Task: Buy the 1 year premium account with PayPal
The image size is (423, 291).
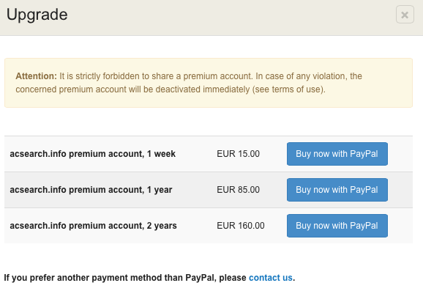Action: click(337, 190)
